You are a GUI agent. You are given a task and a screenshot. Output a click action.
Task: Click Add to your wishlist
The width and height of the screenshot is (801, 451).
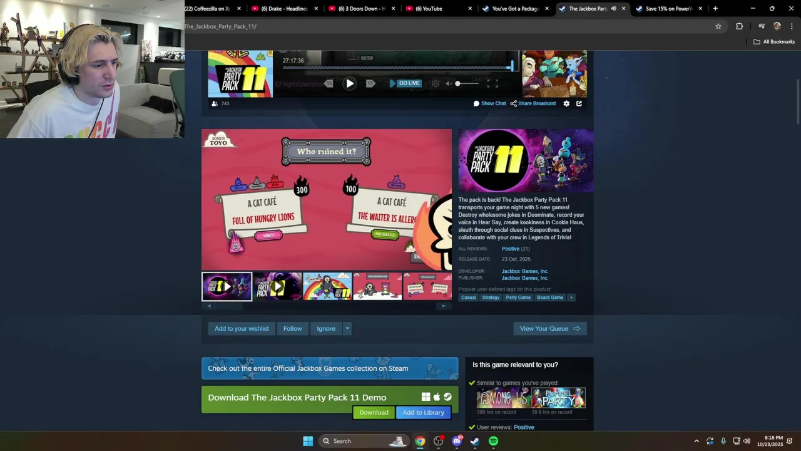click(242, 328)
